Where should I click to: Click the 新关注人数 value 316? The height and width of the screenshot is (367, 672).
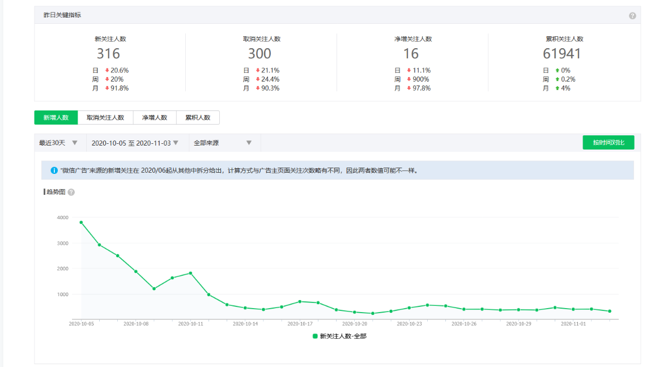pos(108,54)
